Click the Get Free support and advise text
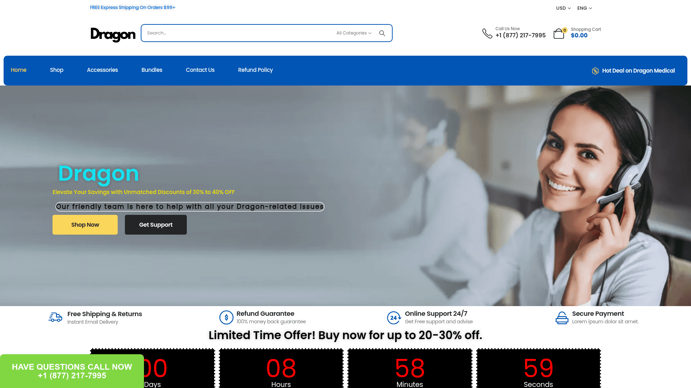The image size is (691, 388). pos(439,322)
